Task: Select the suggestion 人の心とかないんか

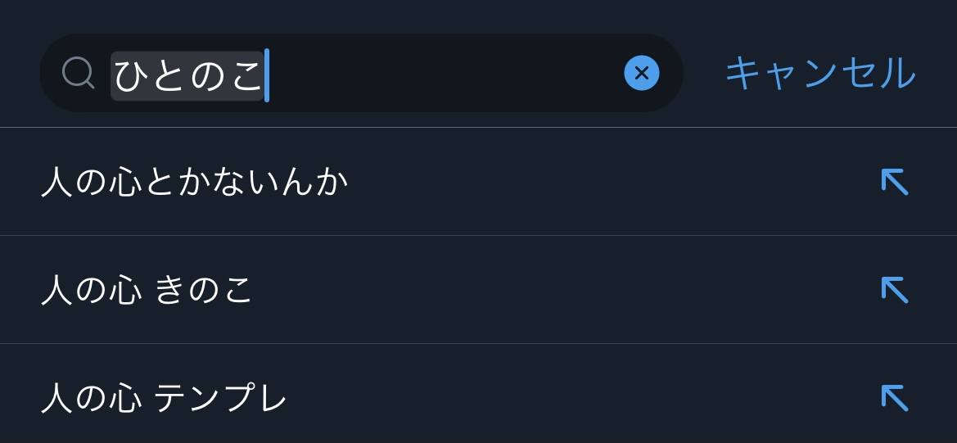Action: [x=195, y=183]
